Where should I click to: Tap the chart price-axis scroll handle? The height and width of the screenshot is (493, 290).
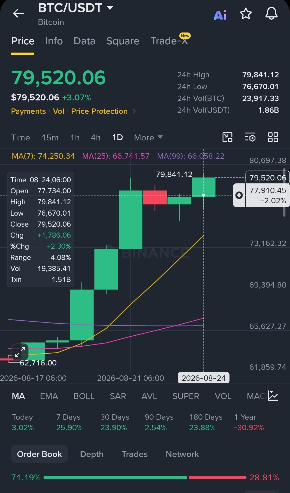284,192
